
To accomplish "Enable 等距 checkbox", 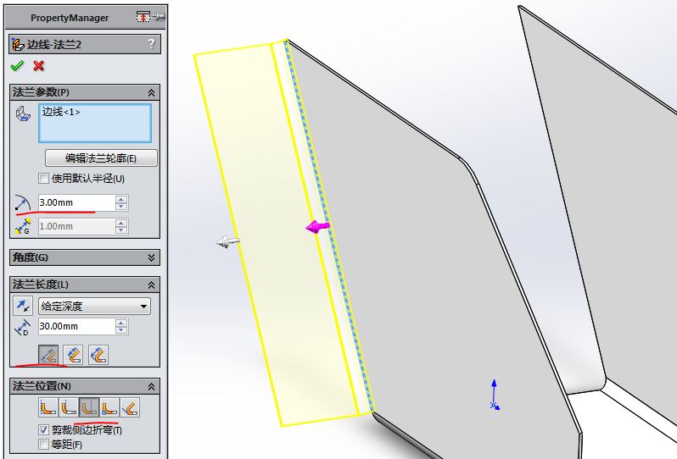I will click(43, 444).
